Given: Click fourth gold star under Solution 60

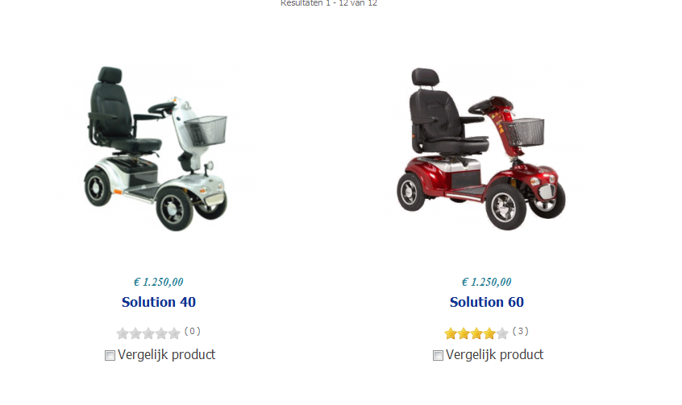Looking at the screenshot, I should coord(489,333).
